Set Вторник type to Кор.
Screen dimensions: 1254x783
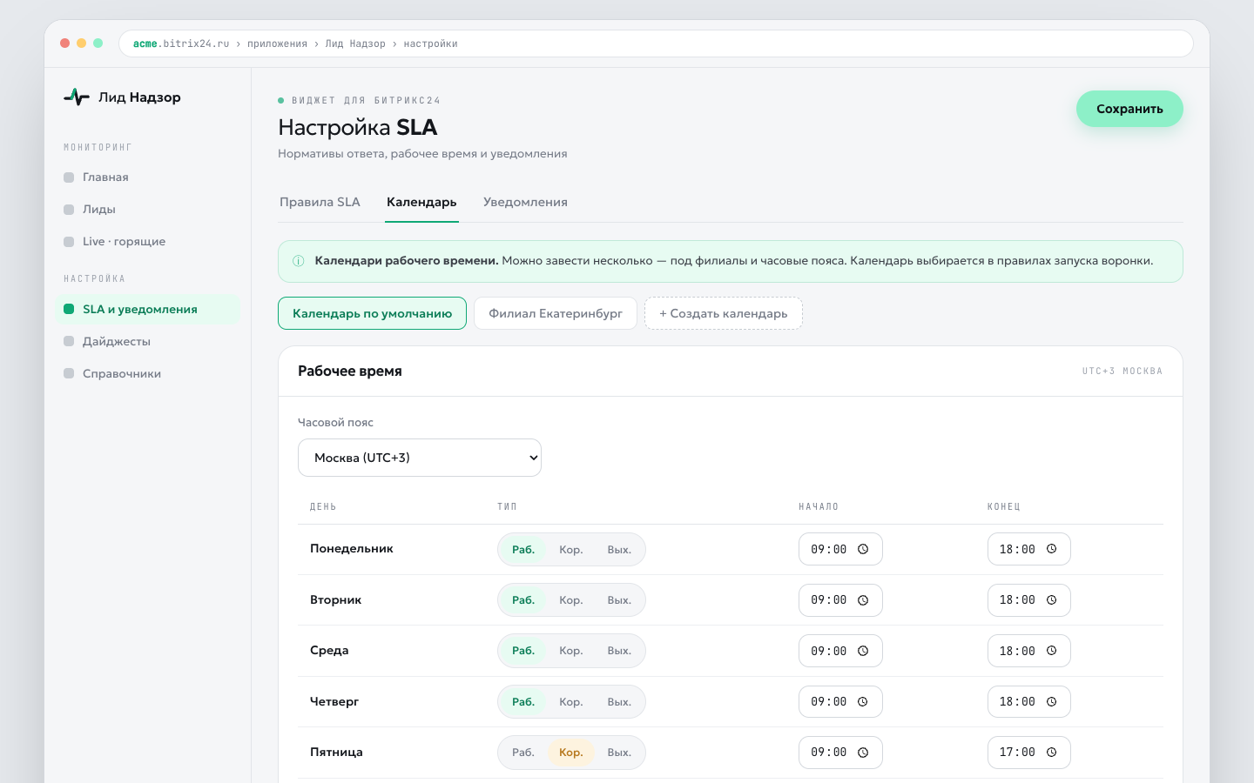(571, 600)
